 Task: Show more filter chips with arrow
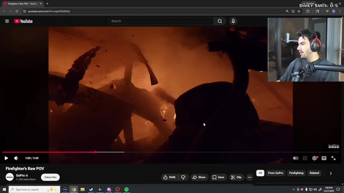pos(331,173)
